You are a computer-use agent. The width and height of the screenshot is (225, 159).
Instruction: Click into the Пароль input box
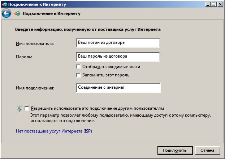(x=118, y=57)
